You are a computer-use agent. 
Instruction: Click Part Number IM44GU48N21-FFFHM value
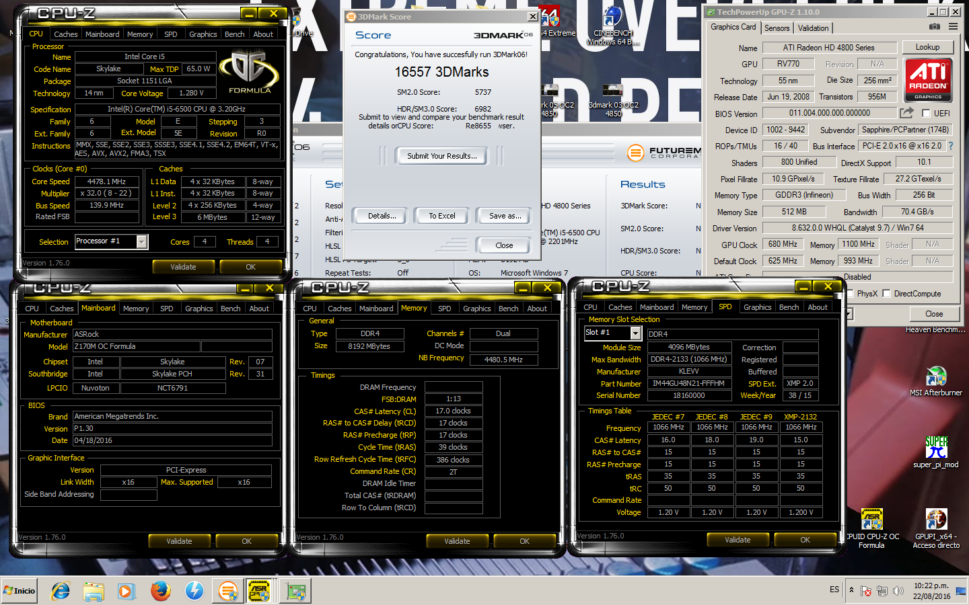point(689,383)
